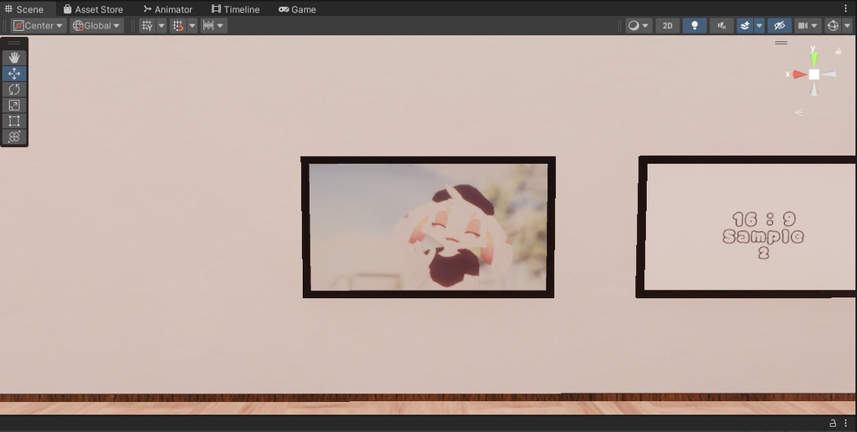Click the status bar lock icon

click(833, 424)
